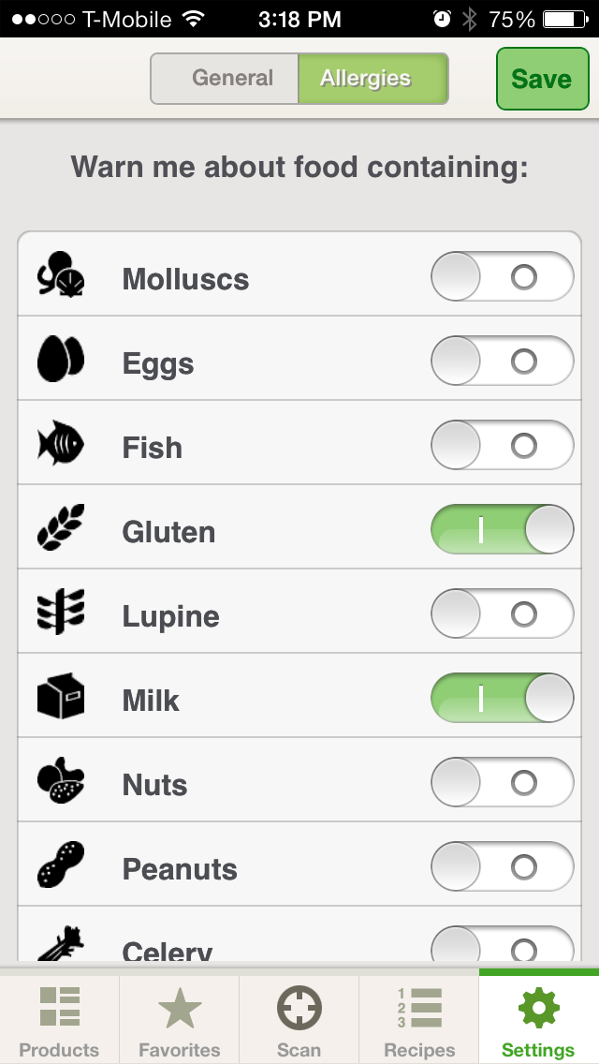Image resolution: width=599 pixels, height=1064 pixels.
Task: Tap the Gluten wheat icon
Action: coord(62,528)
